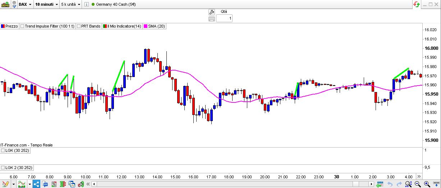Toggle the LGK (30 252) checkbox

[3, 150]
